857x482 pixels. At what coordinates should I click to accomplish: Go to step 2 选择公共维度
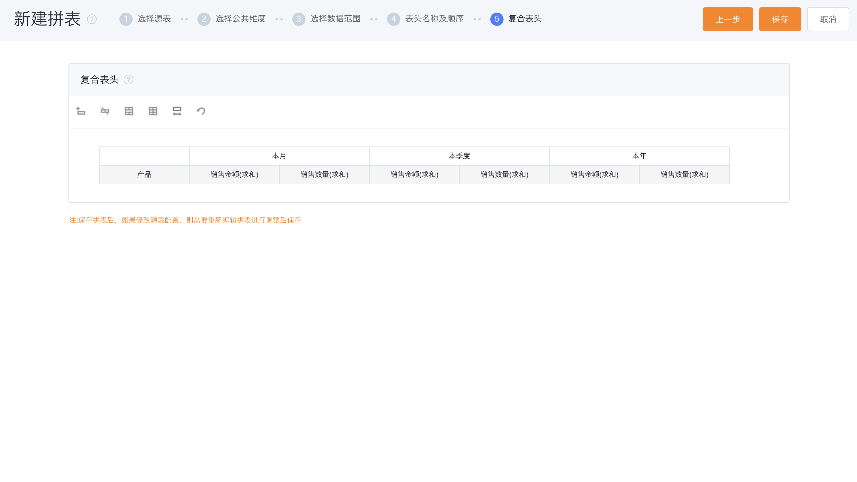tap(232, 19)
